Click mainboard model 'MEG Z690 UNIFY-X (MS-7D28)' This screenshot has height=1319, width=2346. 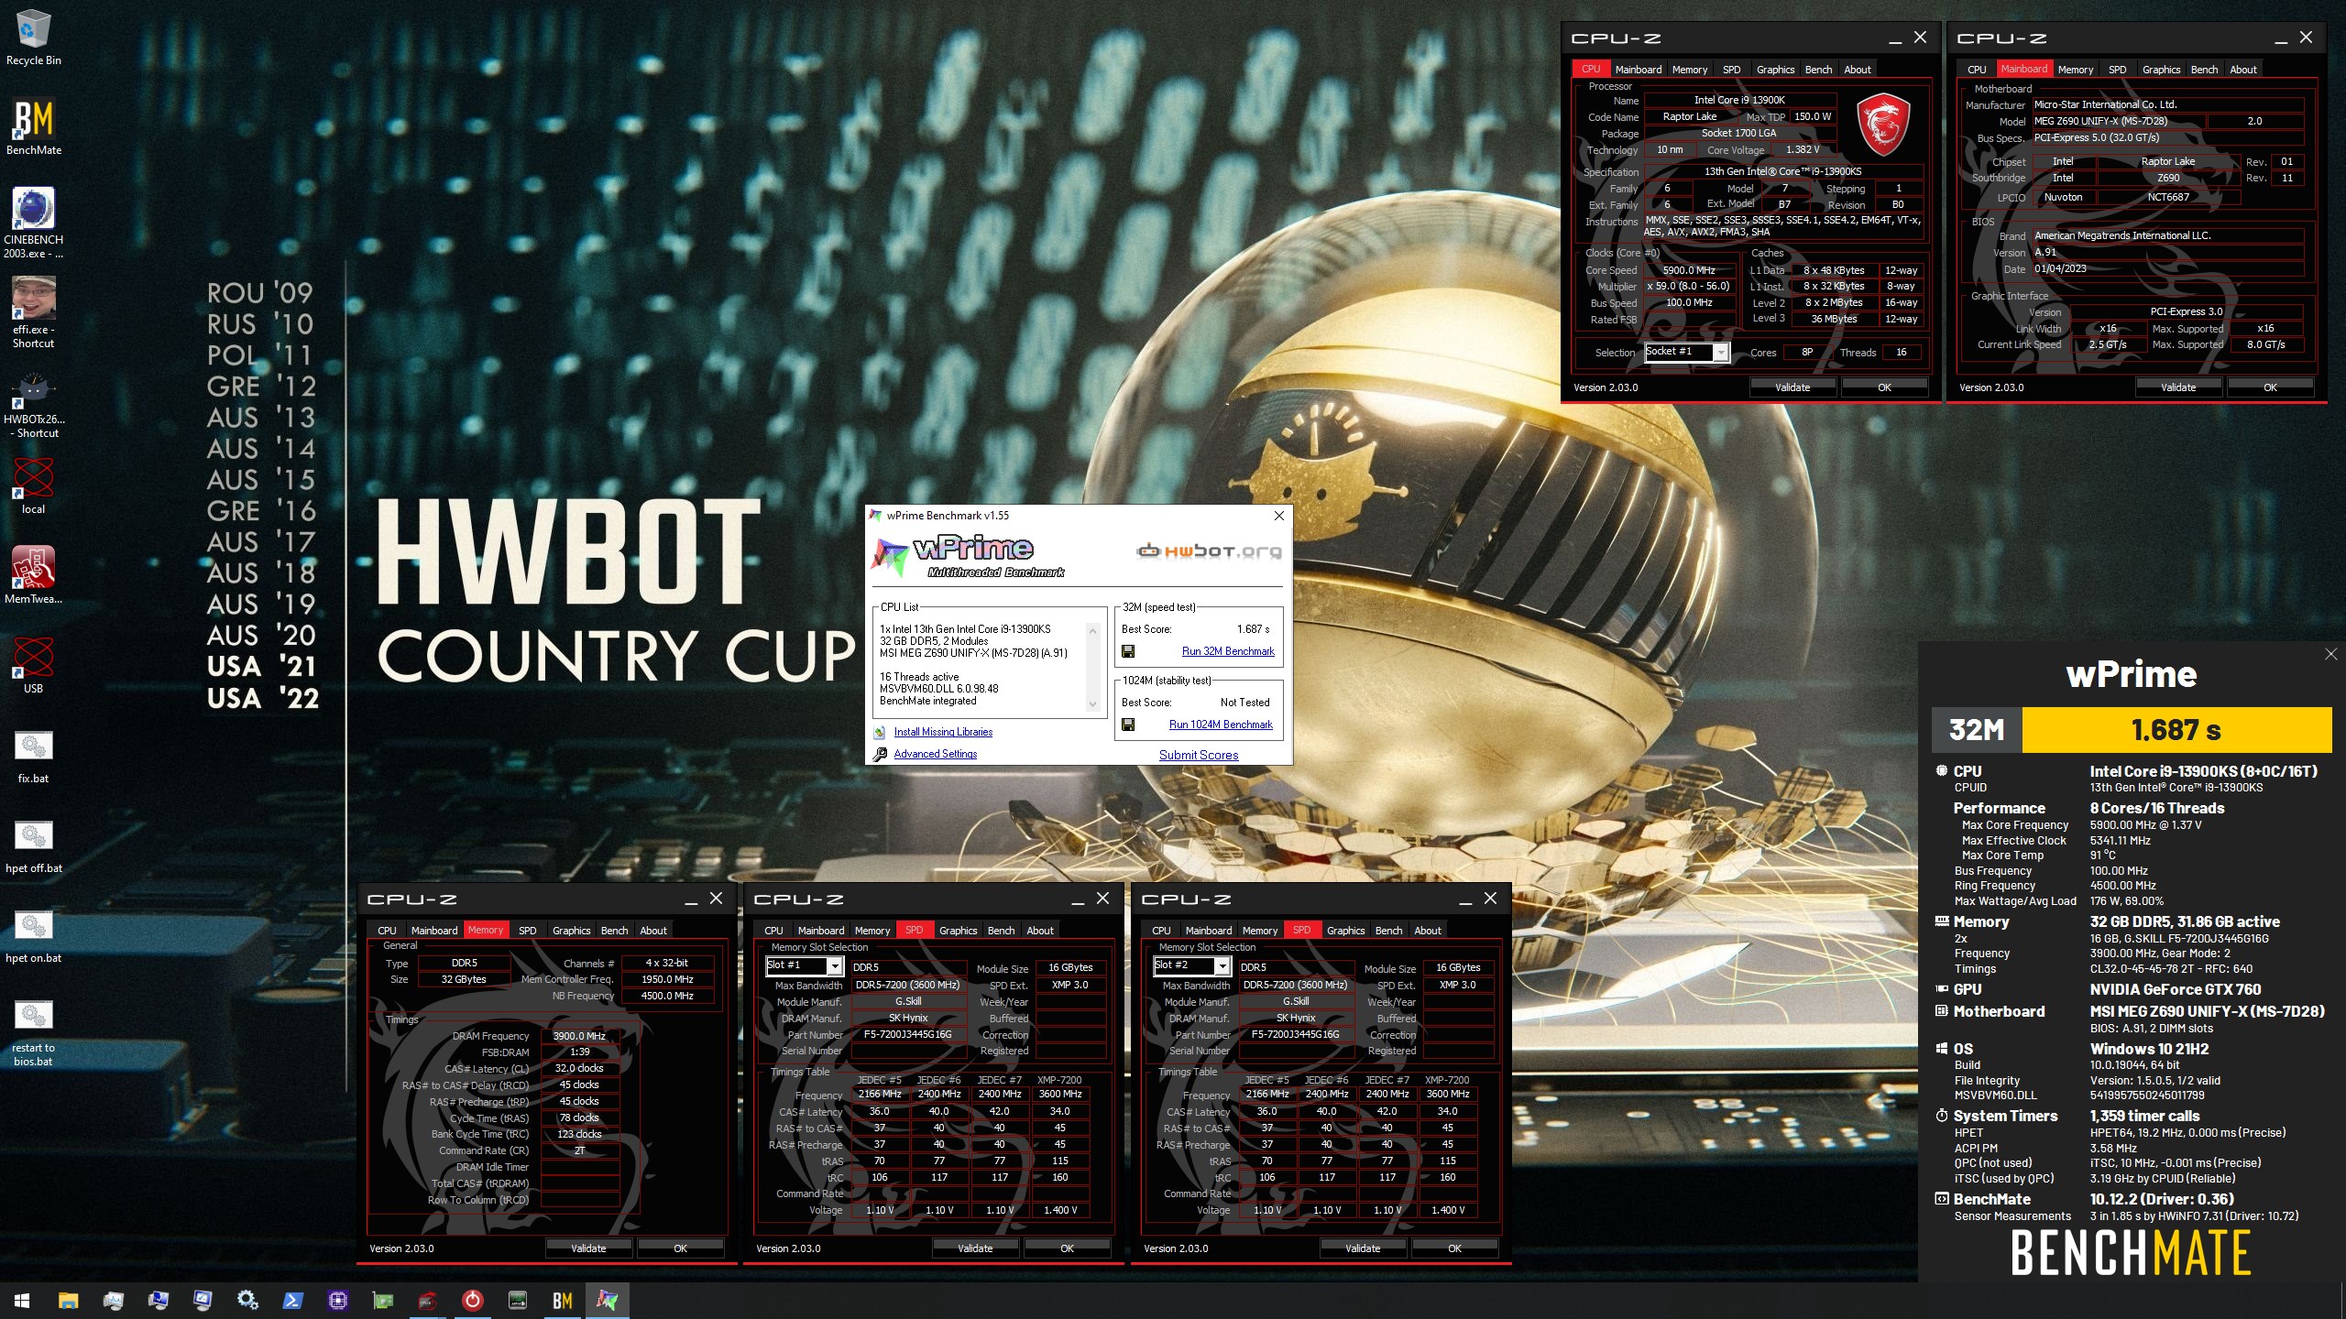pos(2119,121)
